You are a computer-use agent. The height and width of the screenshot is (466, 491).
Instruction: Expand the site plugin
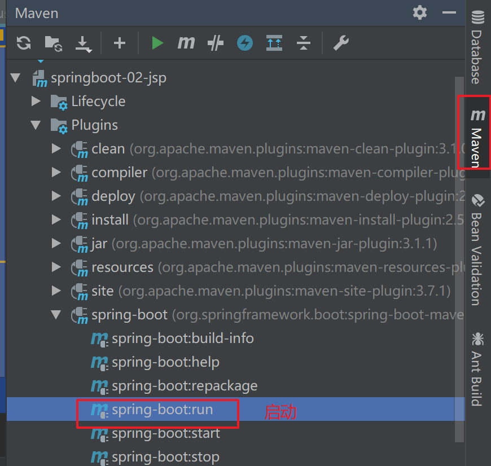click(56, 291)
